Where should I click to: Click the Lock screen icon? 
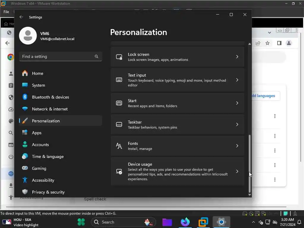tap(119, 57)
